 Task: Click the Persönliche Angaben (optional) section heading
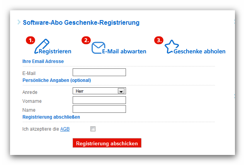click(57, 80)
